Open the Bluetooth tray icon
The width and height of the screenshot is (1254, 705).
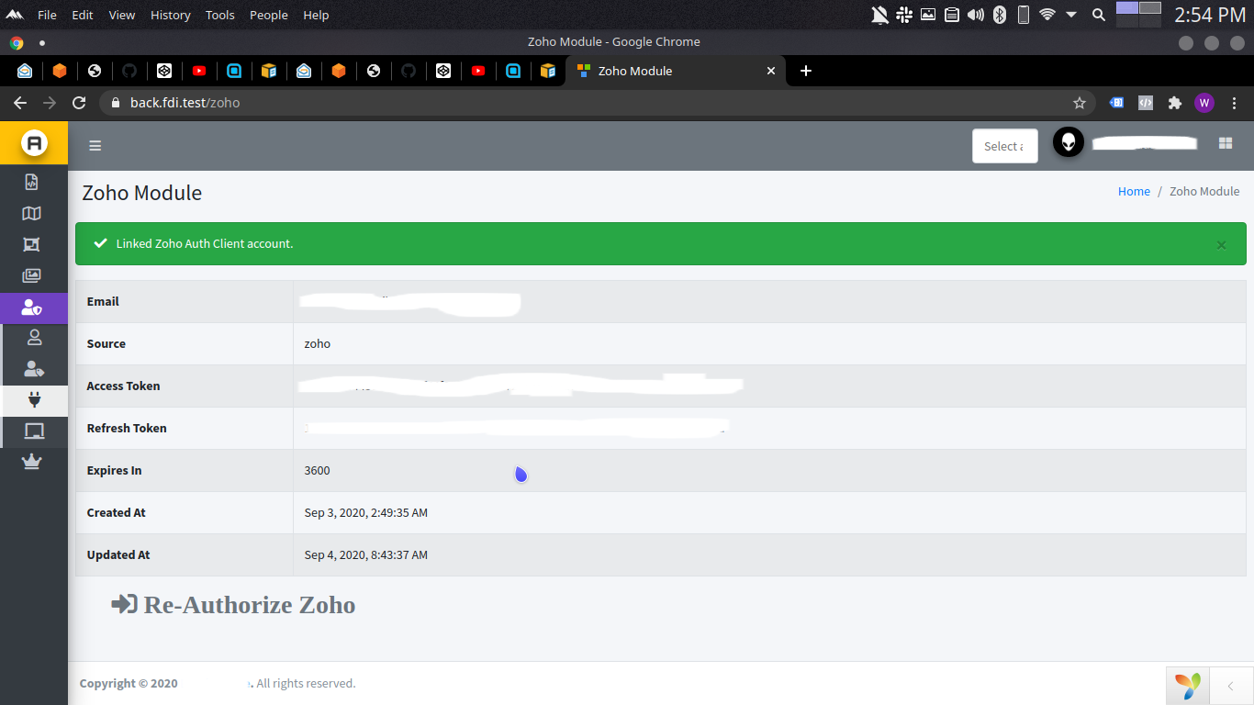(1000, 15)
